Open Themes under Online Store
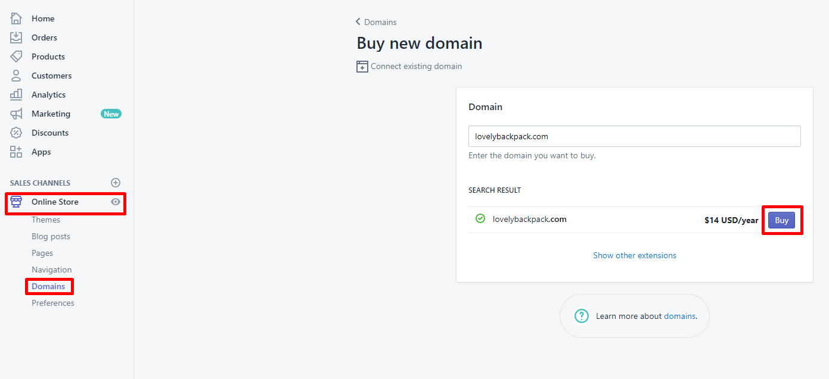 coord(46,220)
